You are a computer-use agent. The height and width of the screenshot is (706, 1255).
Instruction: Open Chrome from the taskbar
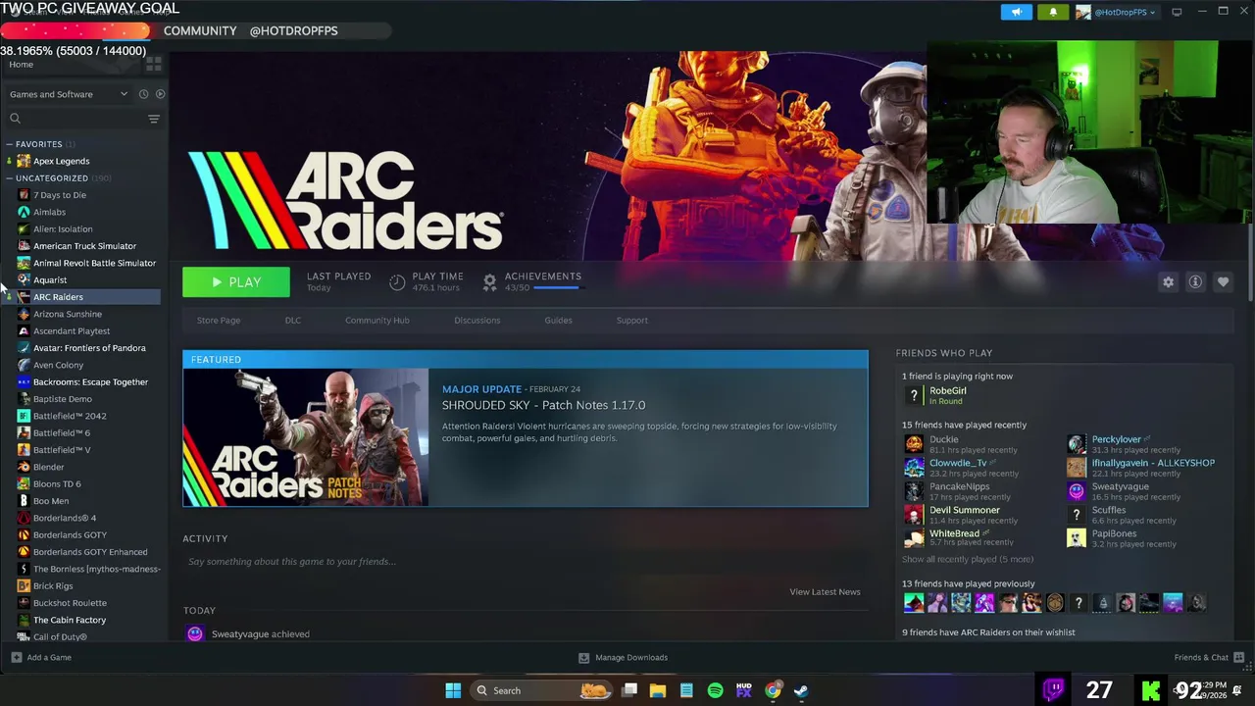click(x=773, y=690)
